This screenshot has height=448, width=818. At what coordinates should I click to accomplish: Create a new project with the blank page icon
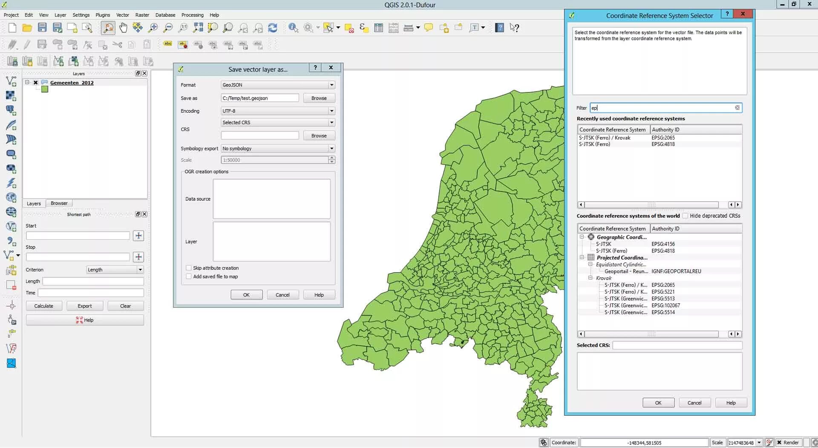(x=12, y=28)
